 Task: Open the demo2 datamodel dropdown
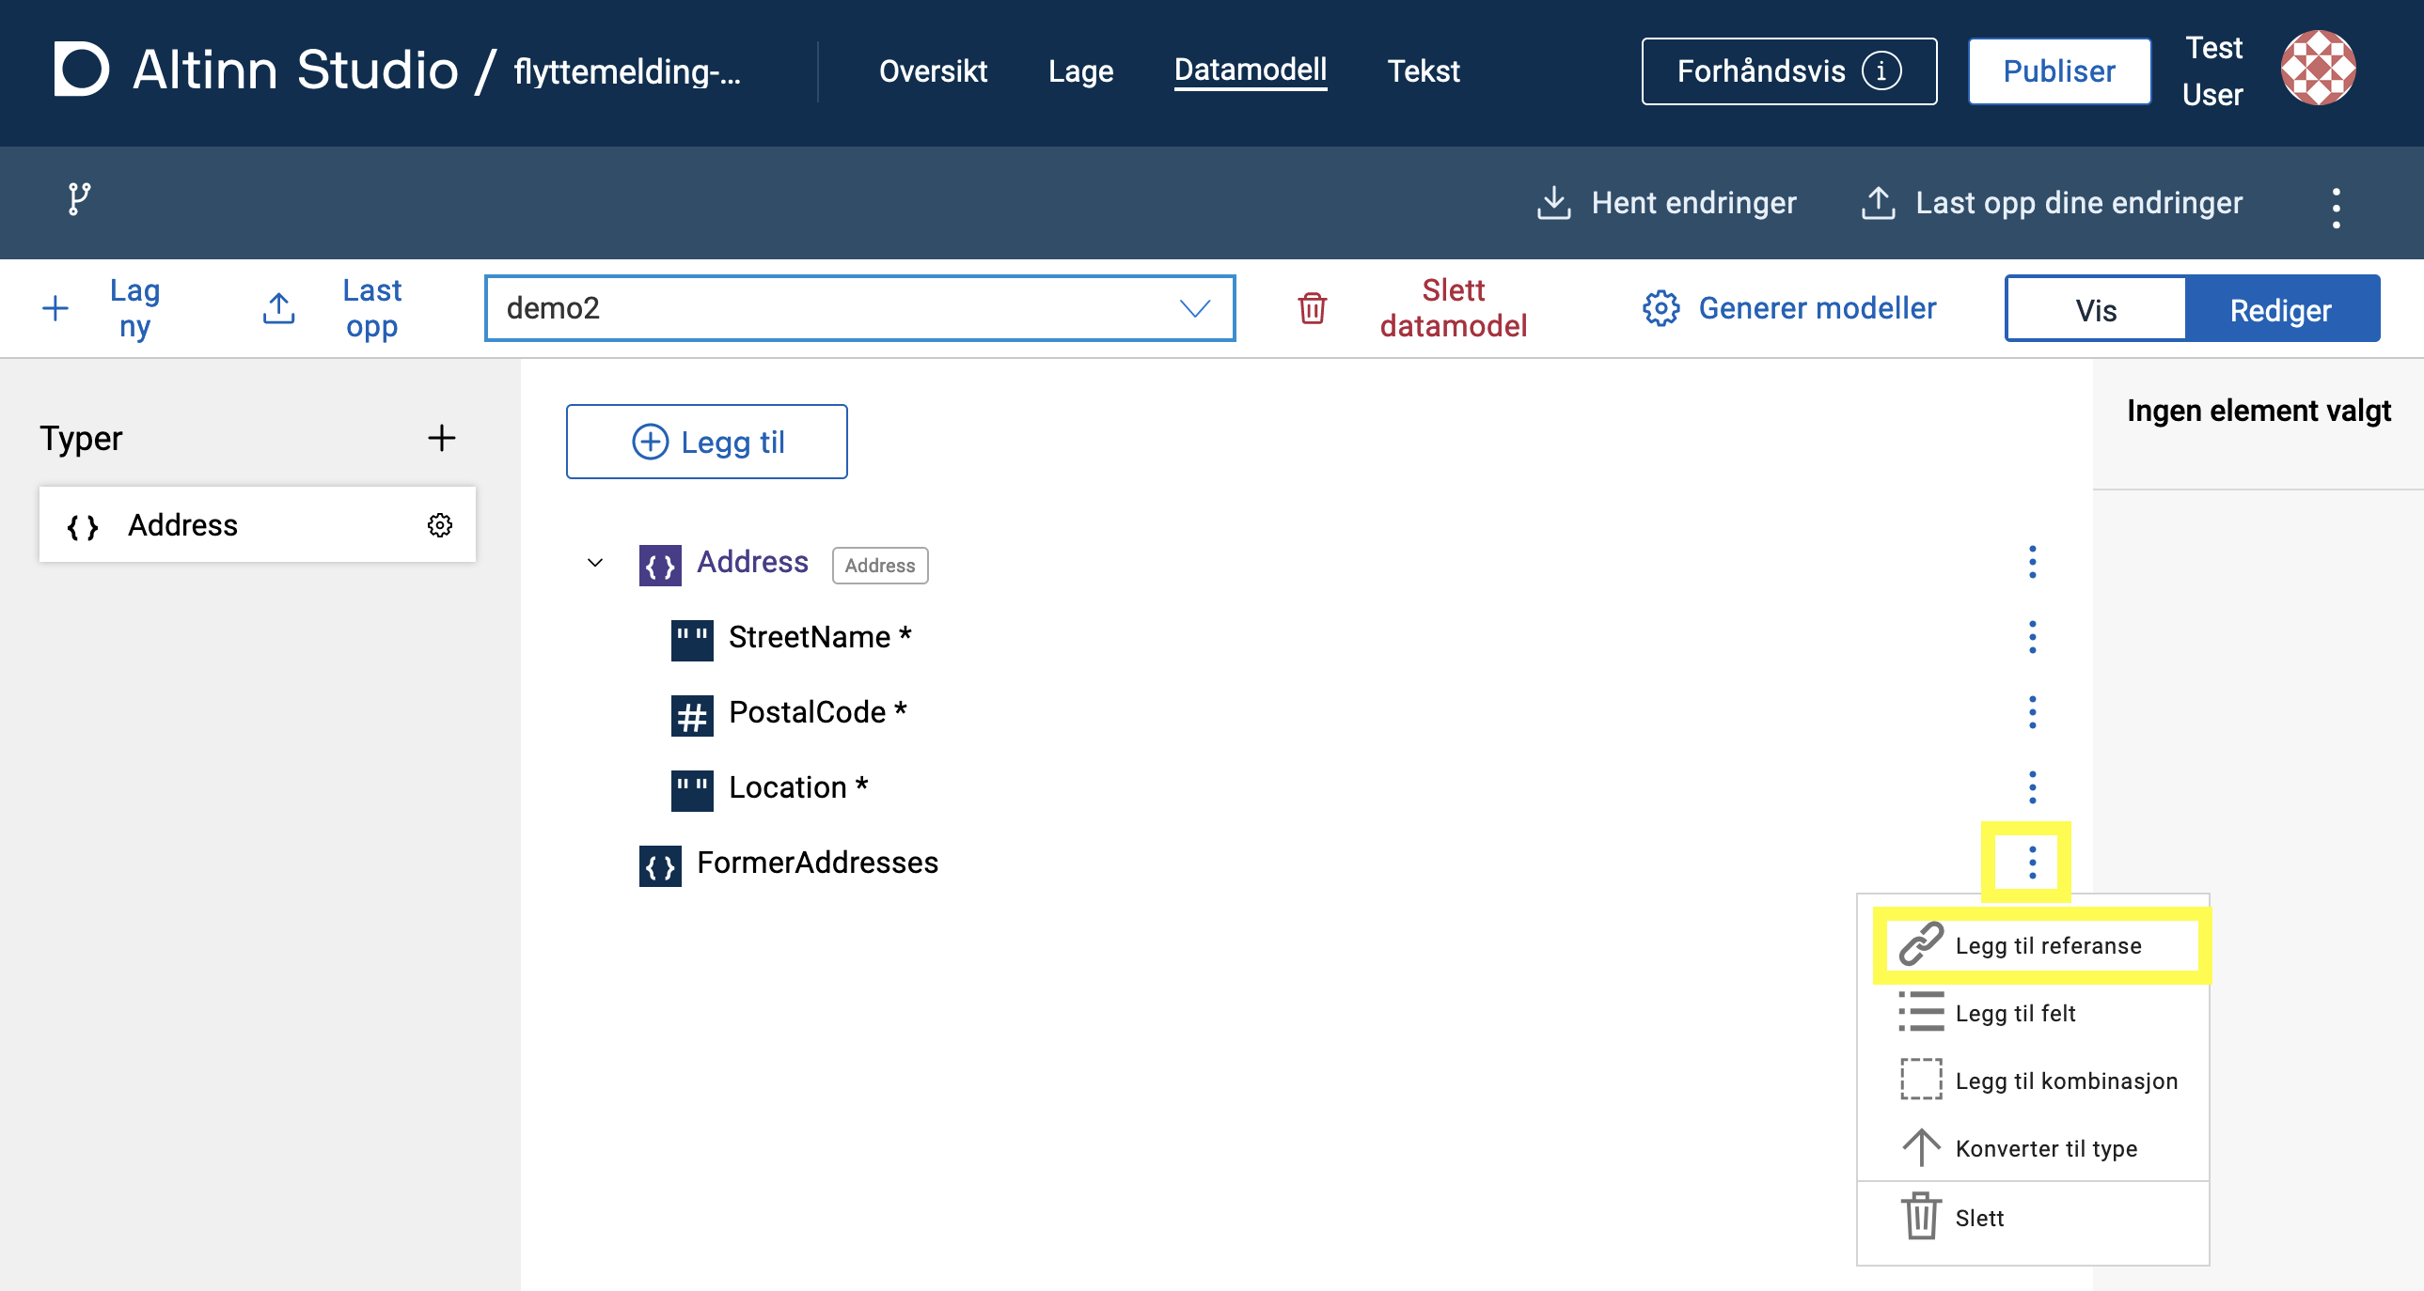[859, 308]
